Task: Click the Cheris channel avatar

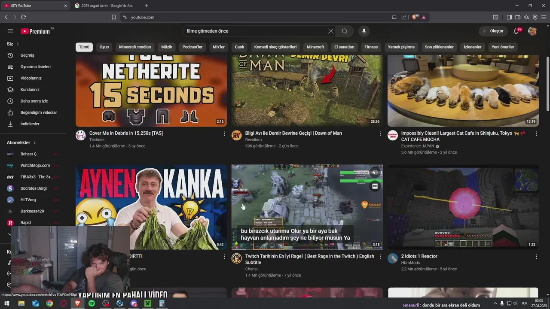Action: coord(237,258)
